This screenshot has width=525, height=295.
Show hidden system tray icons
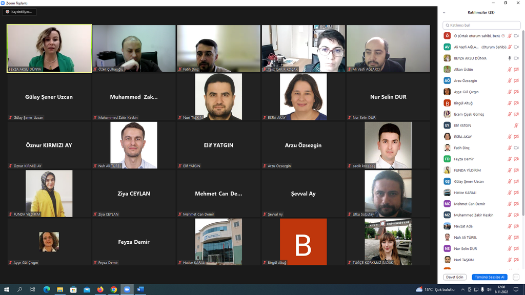tap(463, 289)
